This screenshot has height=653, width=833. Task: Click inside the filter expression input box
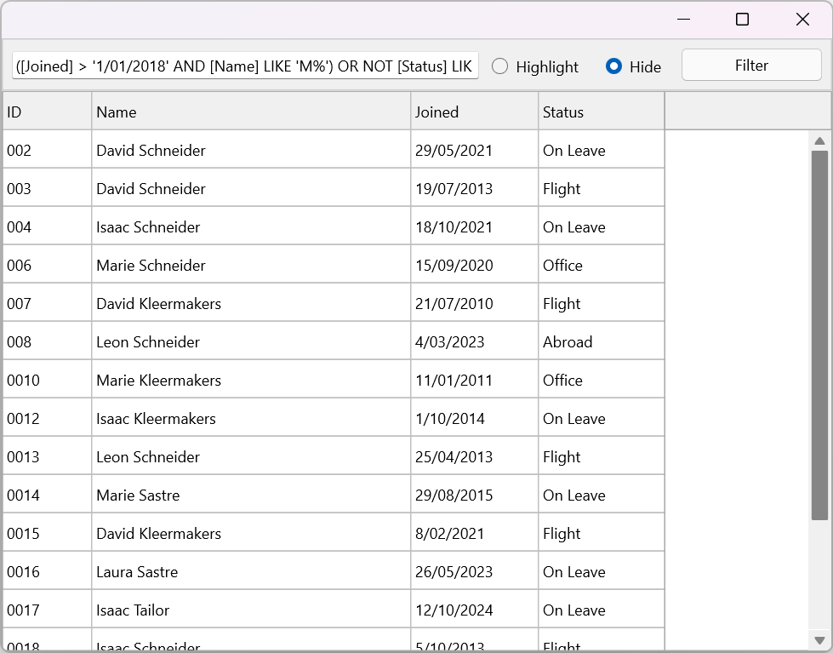tap(242, 66)
